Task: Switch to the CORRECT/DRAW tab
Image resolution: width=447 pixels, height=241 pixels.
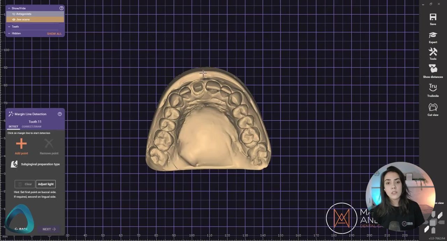Action: (x=31, y=126)
